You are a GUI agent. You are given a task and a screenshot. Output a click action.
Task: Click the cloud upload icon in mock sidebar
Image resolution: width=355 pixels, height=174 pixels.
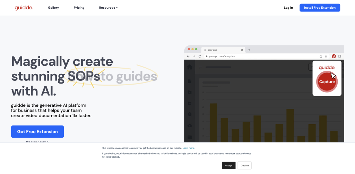[x=190, y=125]
